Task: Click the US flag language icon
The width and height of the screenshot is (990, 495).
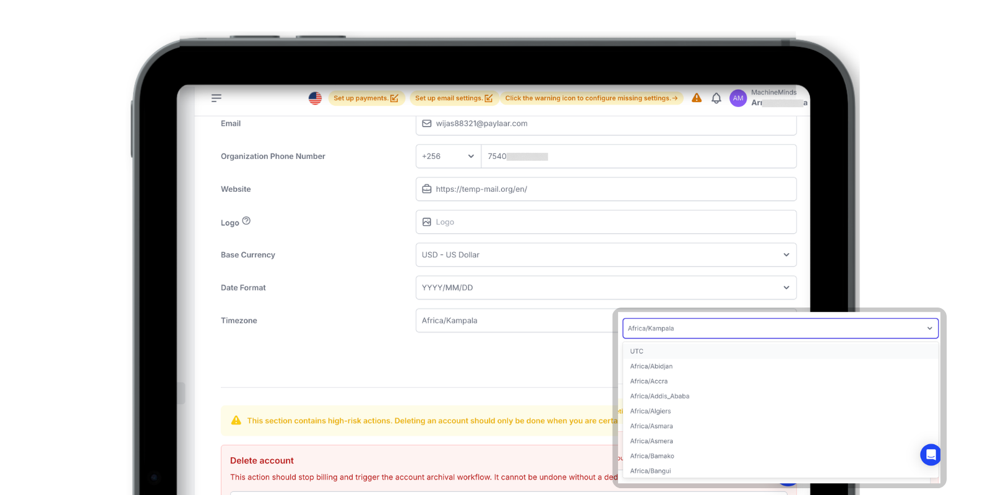Action: tap(315, 98)
